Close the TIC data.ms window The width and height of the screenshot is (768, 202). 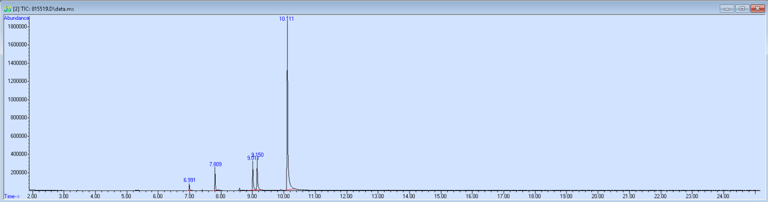(x=757, y=9)
